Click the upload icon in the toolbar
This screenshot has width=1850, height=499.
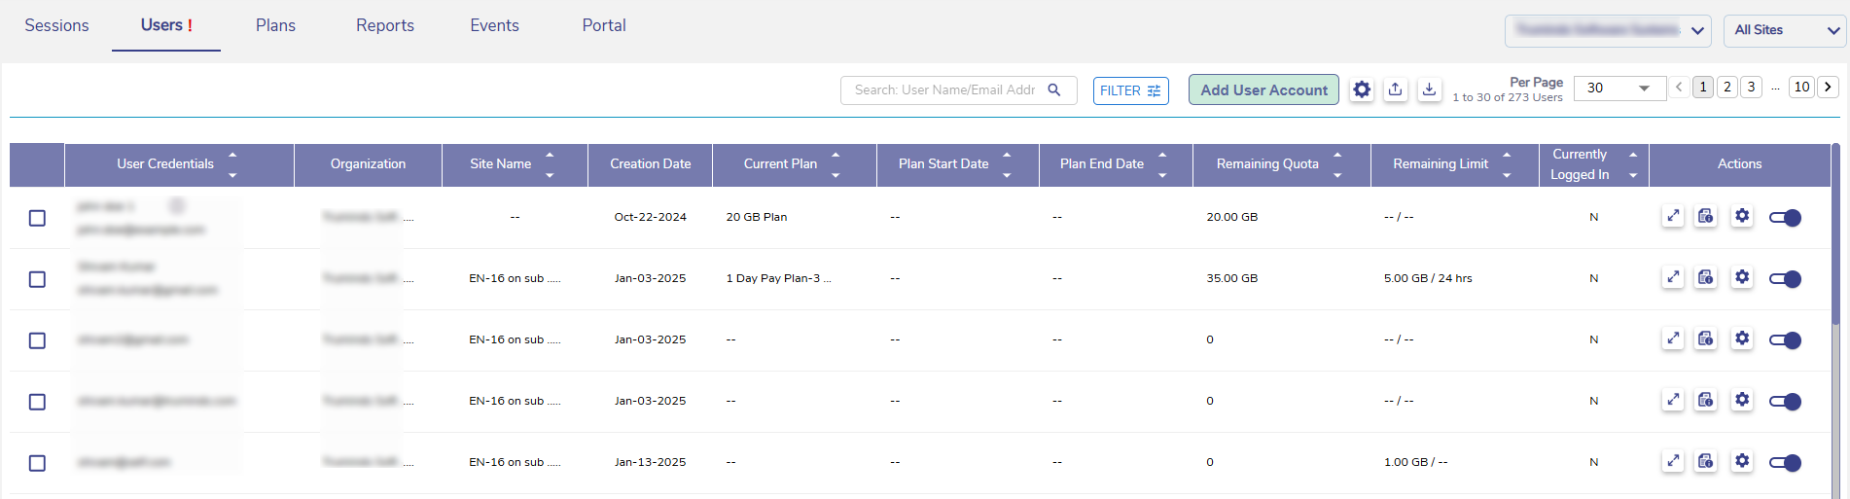pyautogui.click(x=1396, y=89)
